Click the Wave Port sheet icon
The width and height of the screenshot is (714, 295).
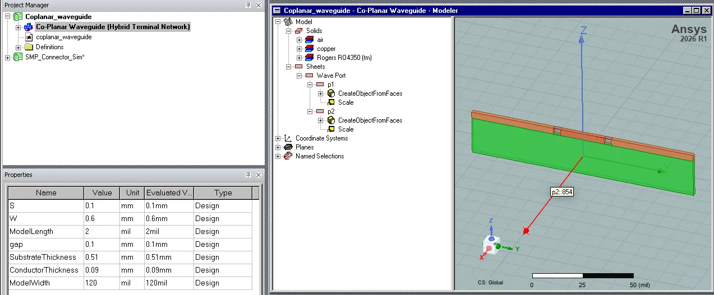pos(310,76)
